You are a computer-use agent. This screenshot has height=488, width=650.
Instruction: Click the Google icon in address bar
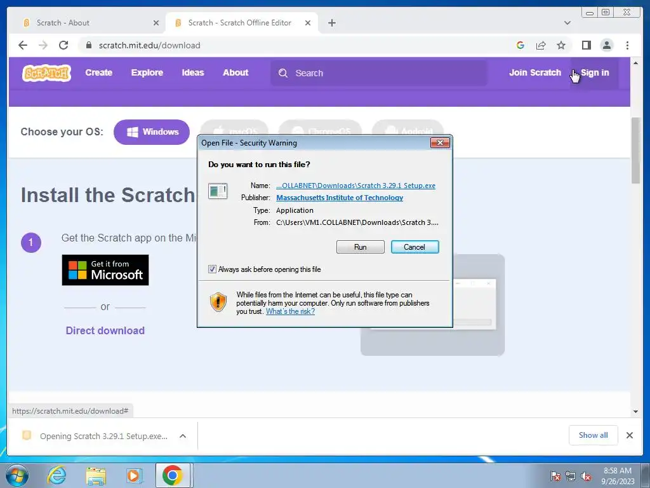click(521, 45)
